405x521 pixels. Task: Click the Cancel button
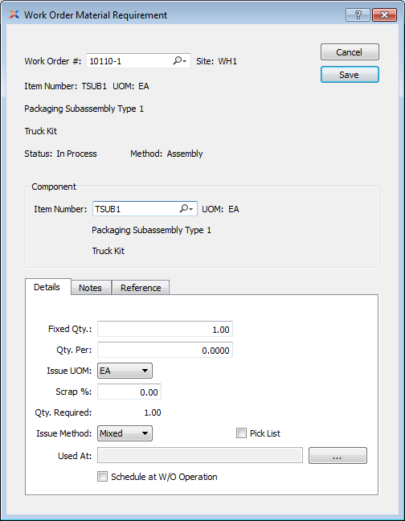click(x=350, y=51)
